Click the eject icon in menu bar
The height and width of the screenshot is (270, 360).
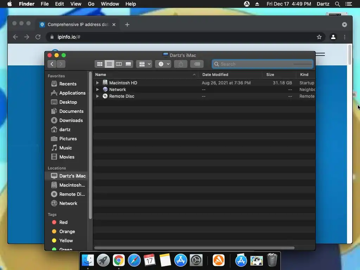pos(257,4)
